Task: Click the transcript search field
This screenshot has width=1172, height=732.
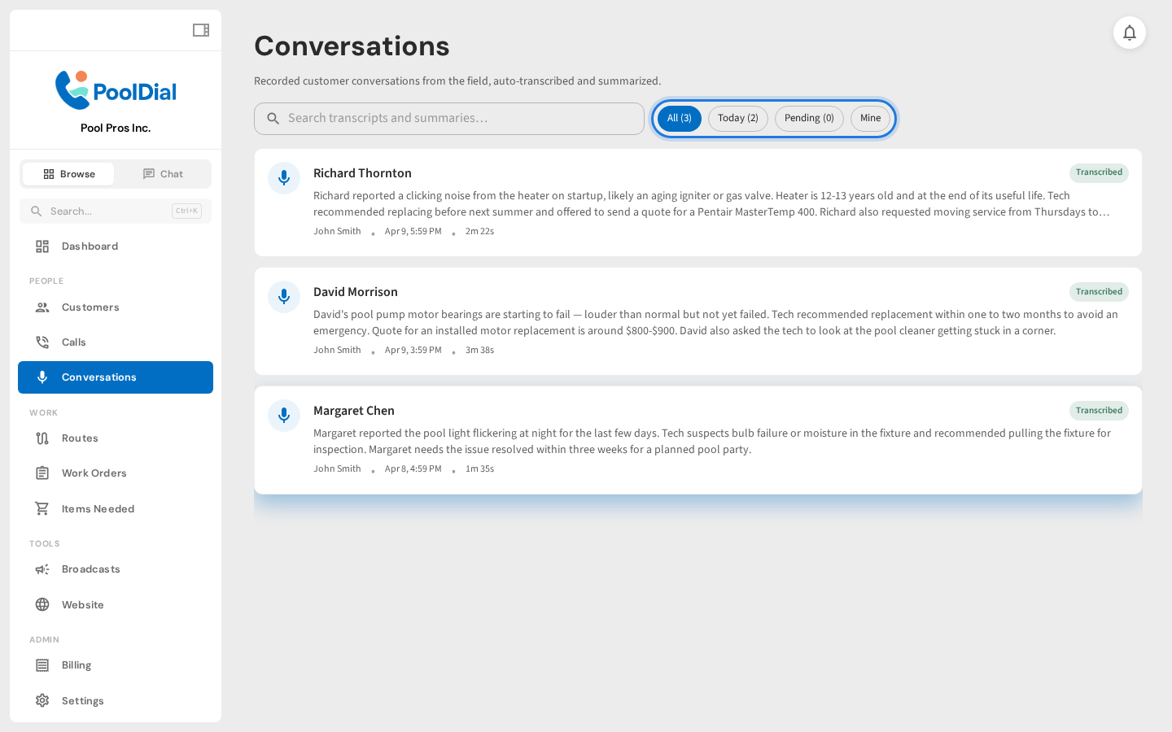Action: tap(449, 118)
